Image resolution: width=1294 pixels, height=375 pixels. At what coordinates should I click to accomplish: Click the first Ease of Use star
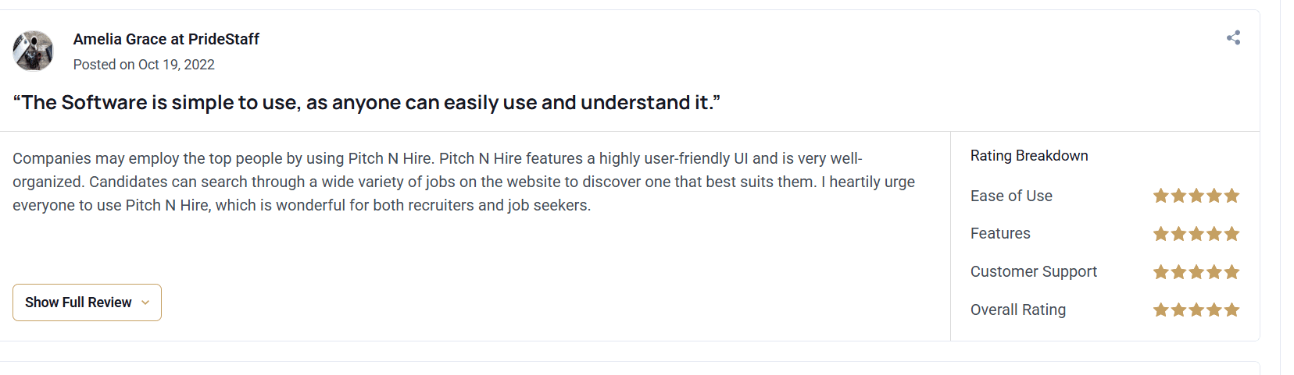1161,196
